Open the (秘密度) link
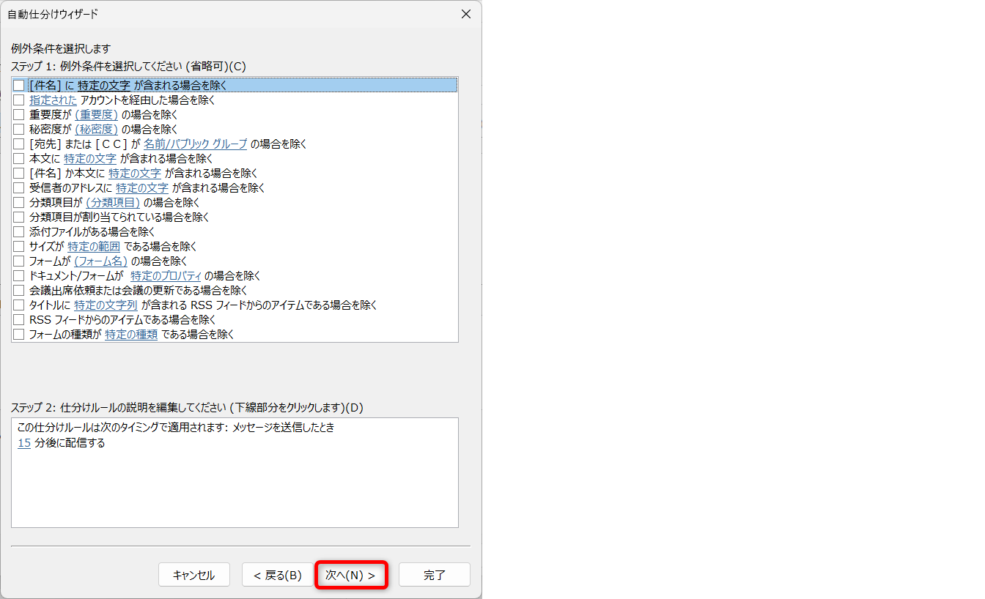985x599 pixels. (x=96, y=129)
